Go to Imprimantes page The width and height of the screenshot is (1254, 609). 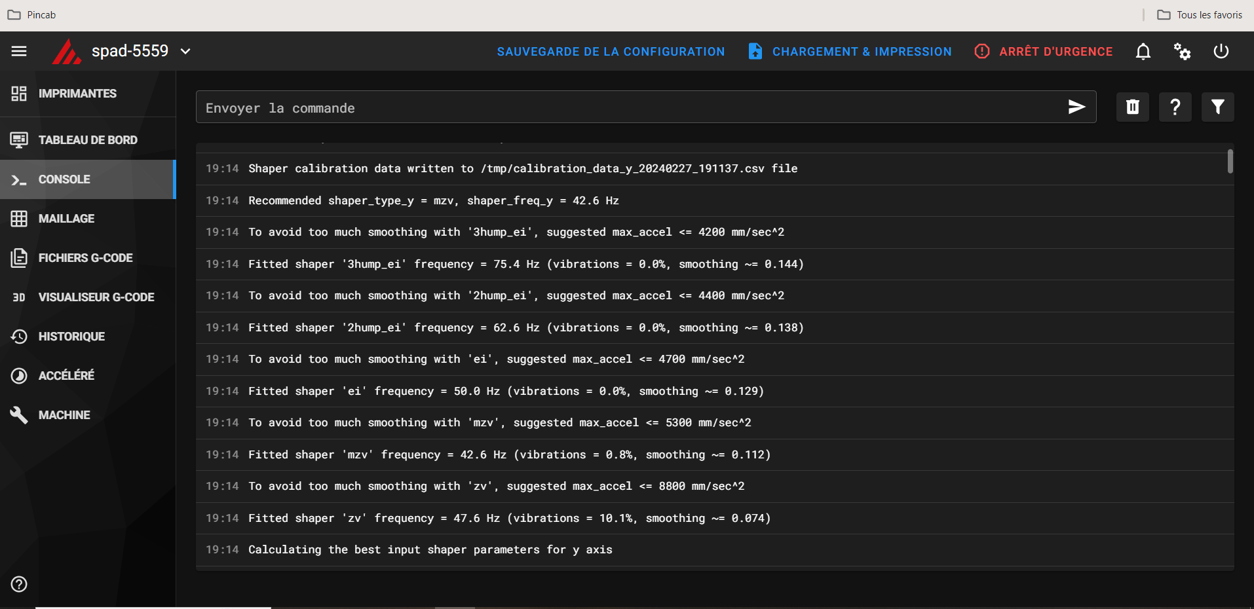pos(88,94)
